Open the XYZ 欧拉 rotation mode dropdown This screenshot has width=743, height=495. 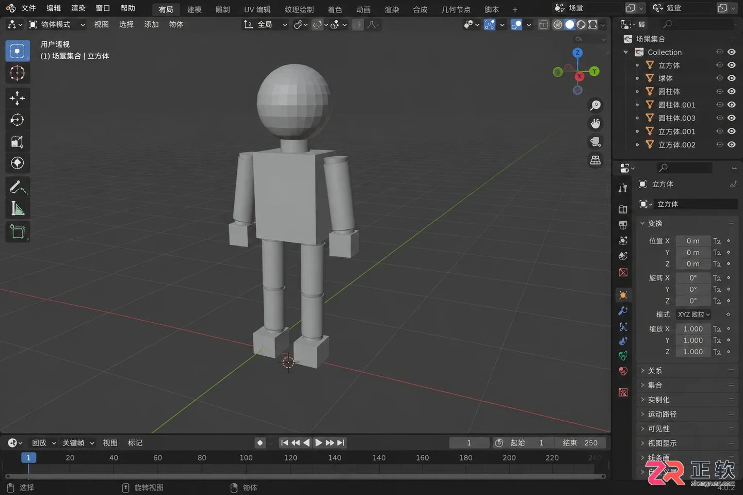pos(694,315)
